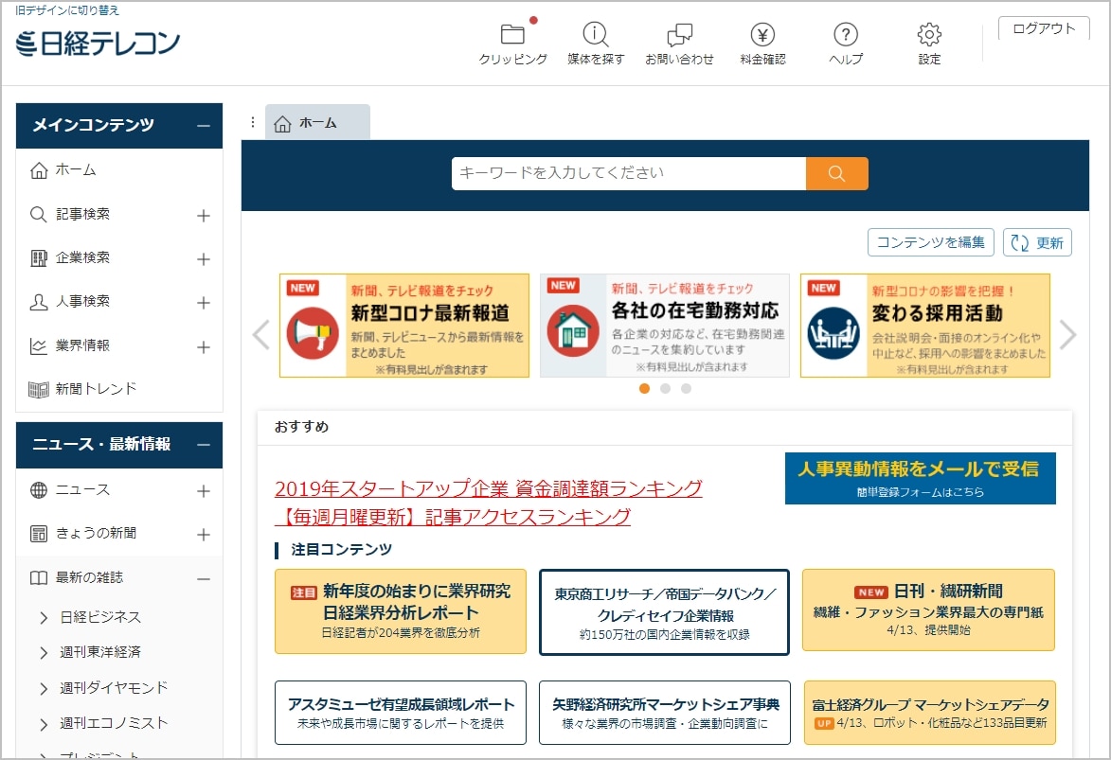
Task: Open アスタミューゼ有望成長領域レポート card
Action: 401,713
